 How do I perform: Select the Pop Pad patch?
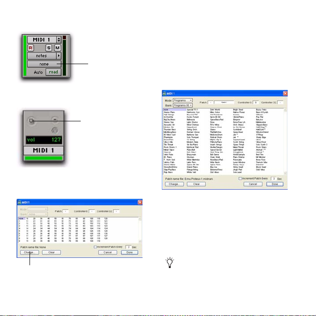point(260,117)
